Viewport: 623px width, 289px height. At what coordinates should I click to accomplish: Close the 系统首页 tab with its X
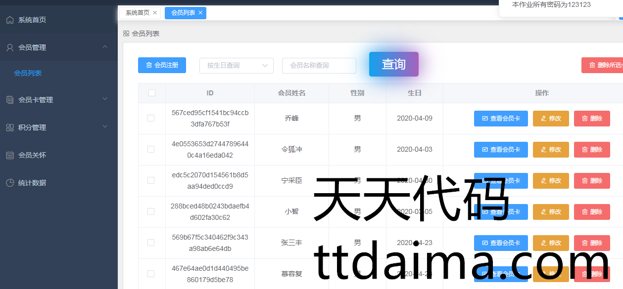pyautogui.click(x=155, y=13)
